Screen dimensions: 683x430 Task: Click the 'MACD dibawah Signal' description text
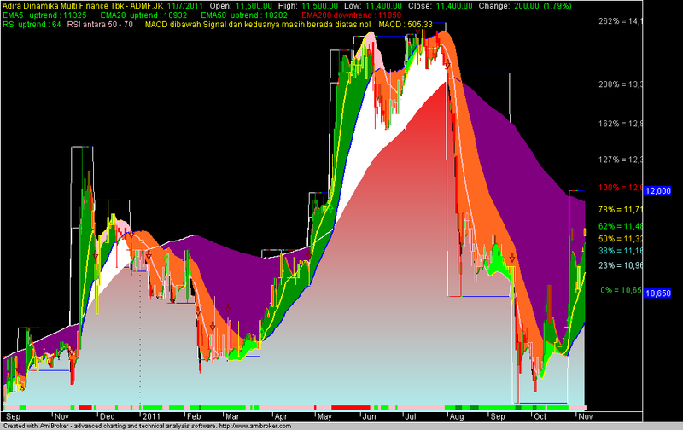coord(258,25)
